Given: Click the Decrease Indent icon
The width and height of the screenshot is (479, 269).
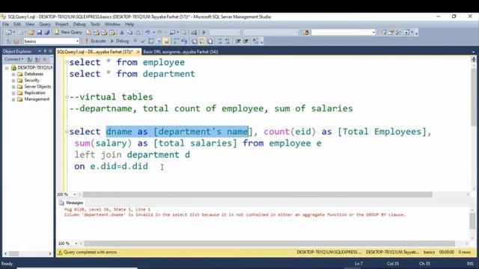Looking at the screenshot, I should click(238, 41).
